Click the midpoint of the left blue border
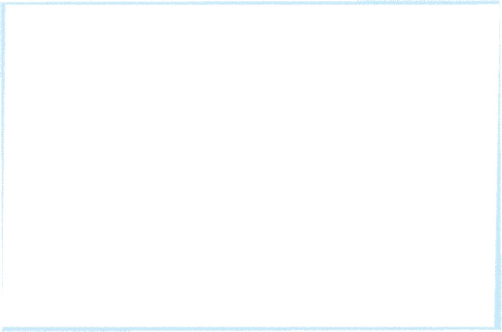 3,166
